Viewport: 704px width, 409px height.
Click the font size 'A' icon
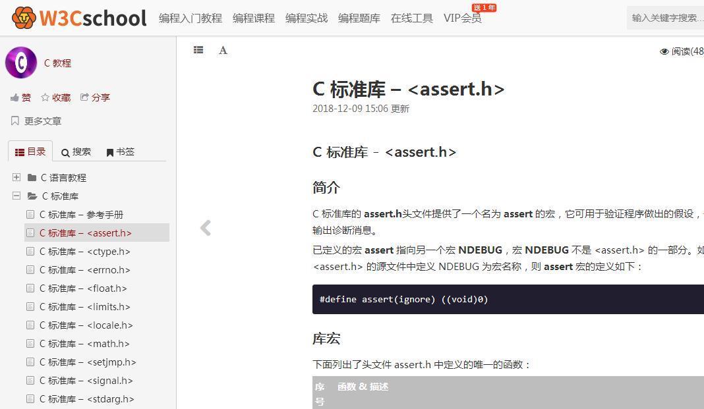pos(223,50)
